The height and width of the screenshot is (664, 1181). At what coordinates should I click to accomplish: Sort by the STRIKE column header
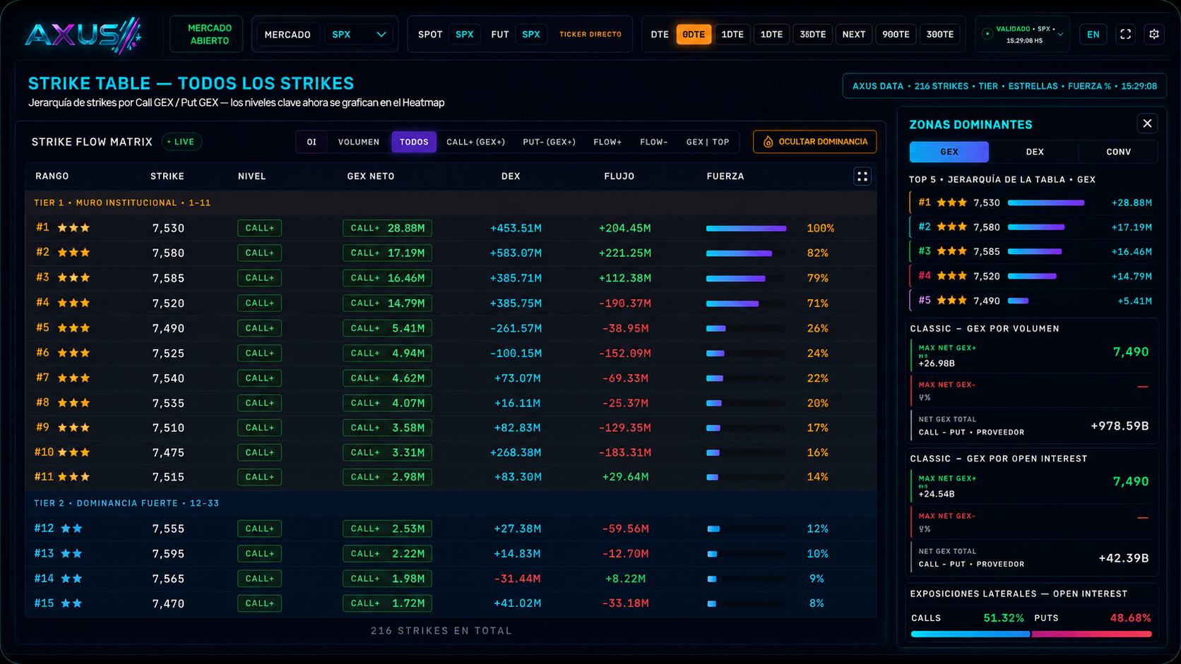[x=167, y=176]
